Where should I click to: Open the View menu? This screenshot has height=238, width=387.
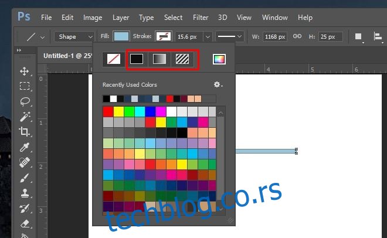[244, 18]
